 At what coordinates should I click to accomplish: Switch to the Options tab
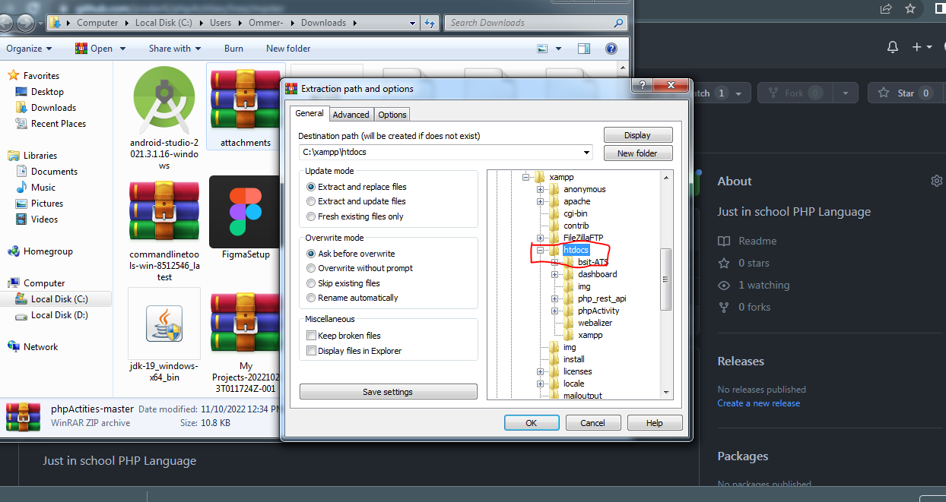[392, 115]
